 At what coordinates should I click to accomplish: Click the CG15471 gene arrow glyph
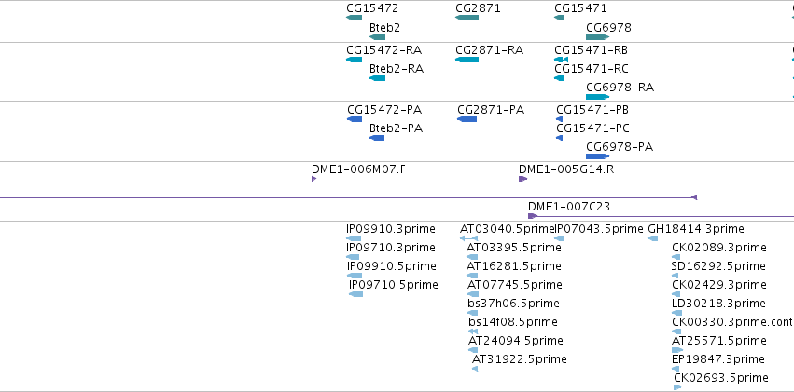click(559, 18)
